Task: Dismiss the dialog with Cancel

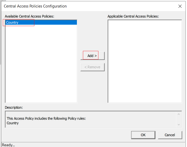Action: point(170,135)
